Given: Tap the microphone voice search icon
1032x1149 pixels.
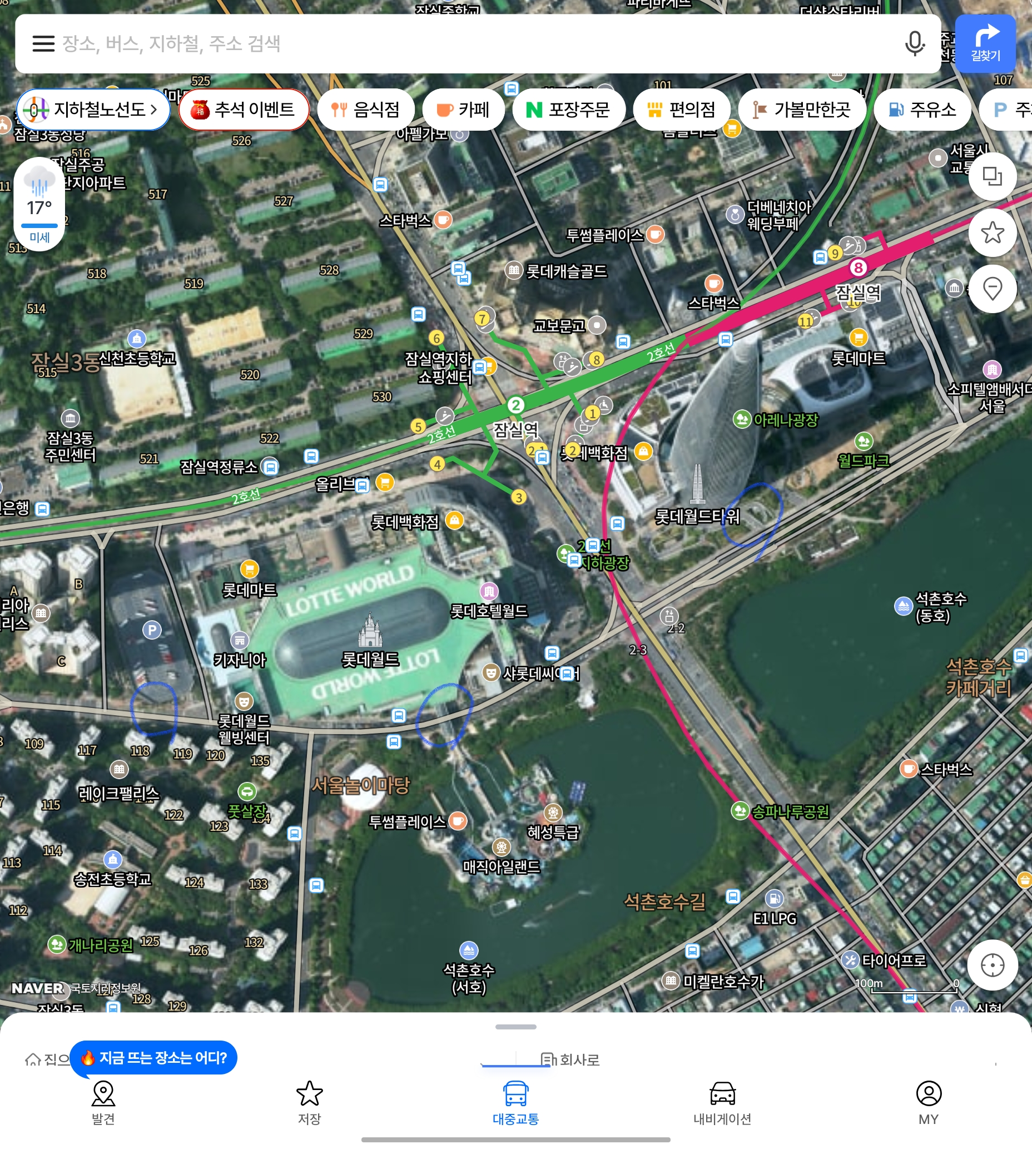Looking at the screenshot, I should tap(914, 44).
